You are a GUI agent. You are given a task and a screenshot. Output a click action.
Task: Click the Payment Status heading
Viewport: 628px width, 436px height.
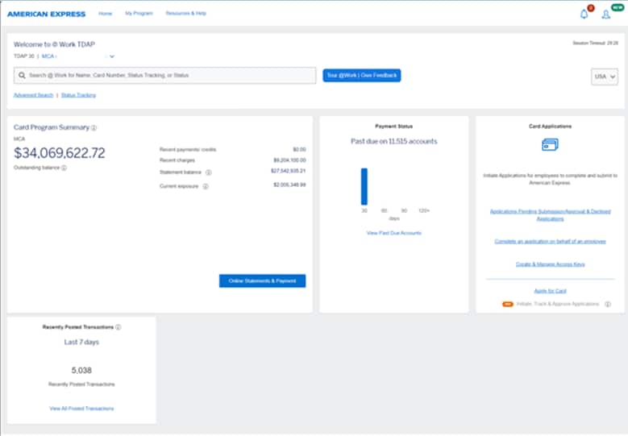tap(394, 126)
